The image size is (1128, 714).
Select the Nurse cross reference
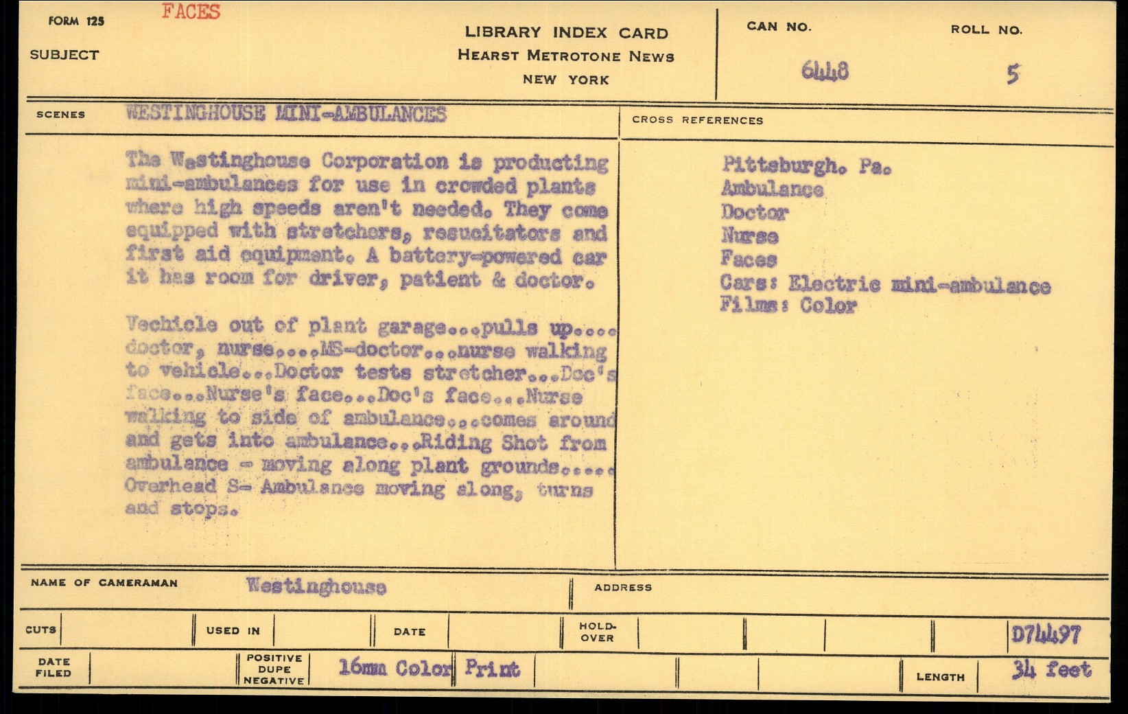click(x=749, y=236)
